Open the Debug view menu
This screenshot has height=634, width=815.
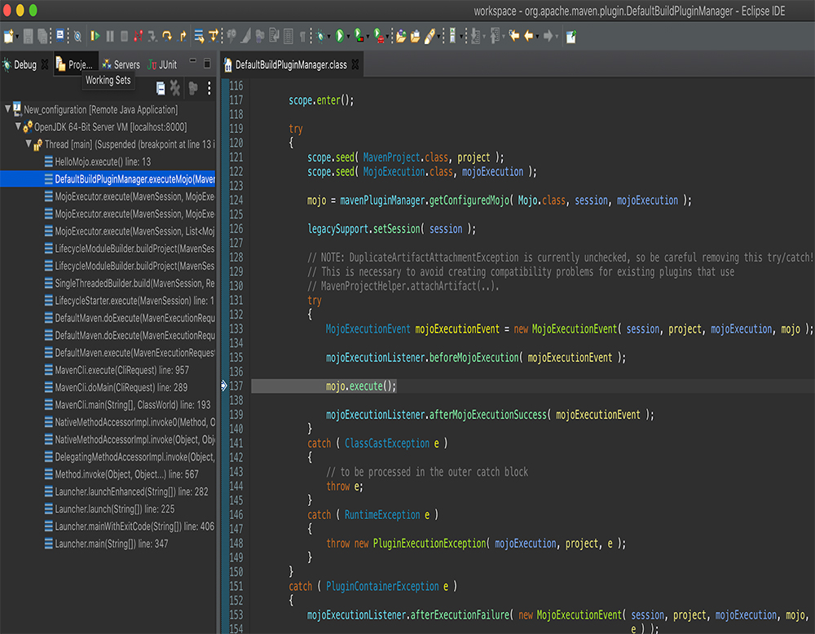tap(209, 89)
